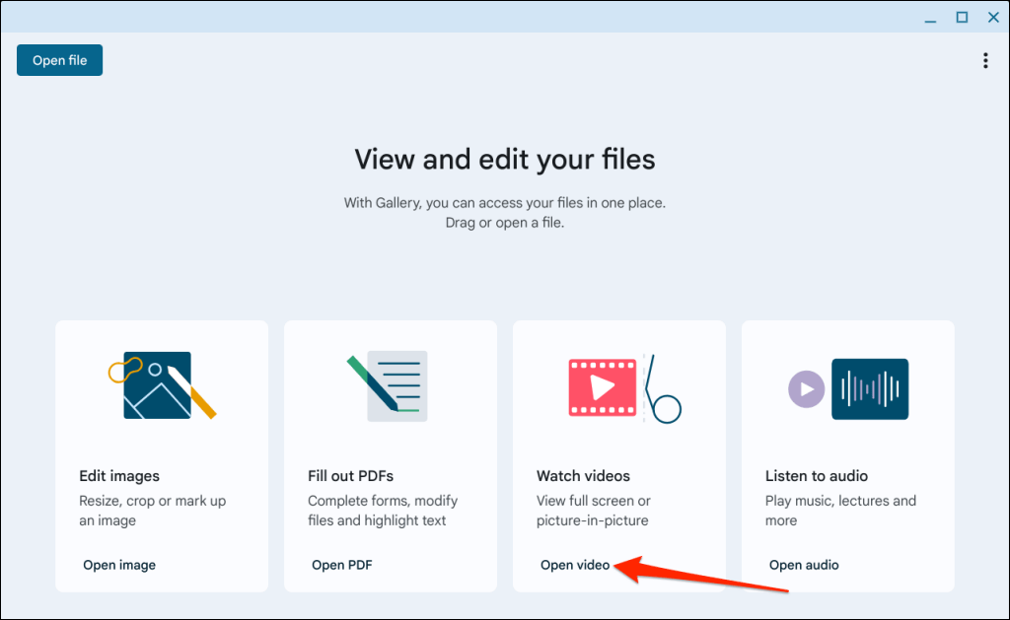Image resolution: width=1010 pixels, height=620 pixels.
Task: Click the Watch videos heading
Action: (583, 476)
